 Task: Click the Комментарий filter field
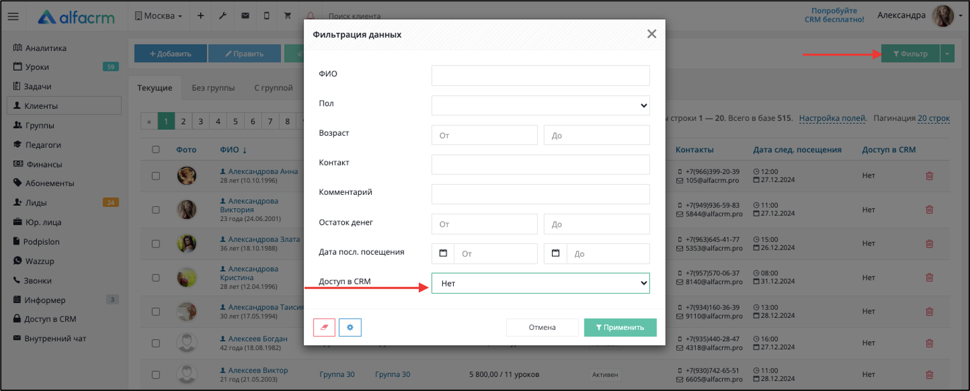540,194
